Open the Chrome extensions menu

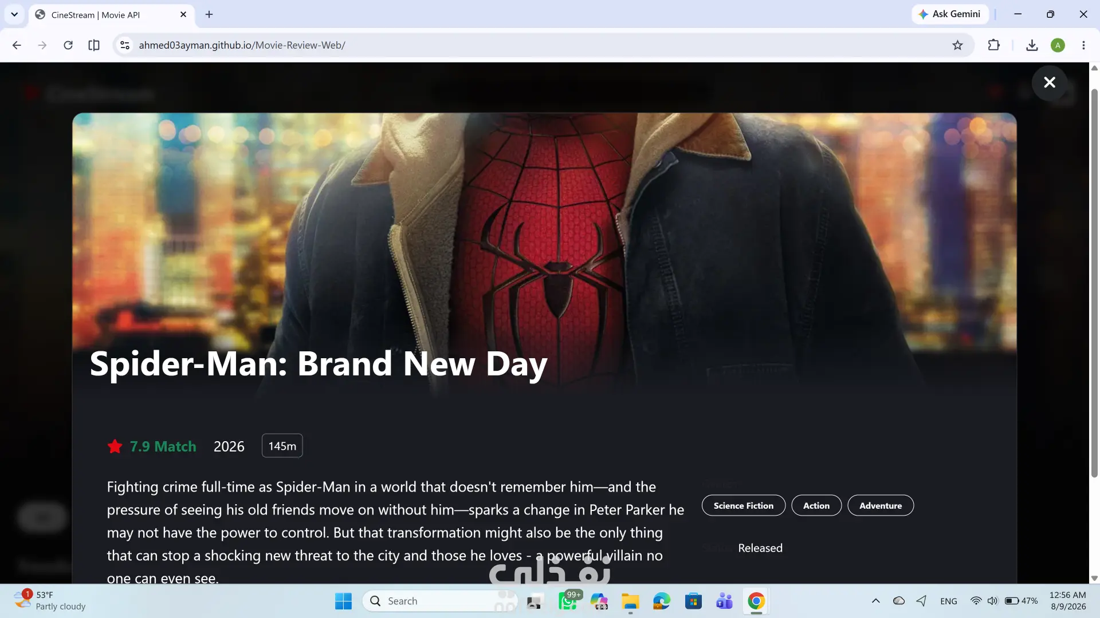click(x=994, y=45)
